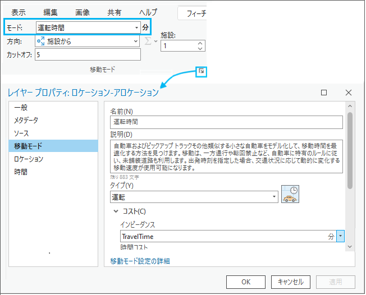Click the キャンセル button
Screen dimensions: 366x295
click(x=290, y=282)
